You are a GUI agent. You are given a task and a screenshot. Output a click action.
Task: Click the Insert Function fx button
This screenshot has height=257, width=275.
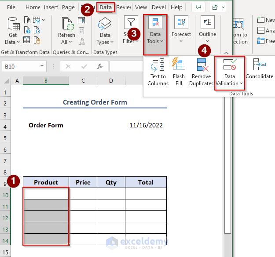coord(100,66)
